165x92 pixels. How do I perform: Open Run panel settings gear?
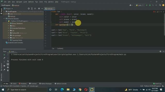160,51
